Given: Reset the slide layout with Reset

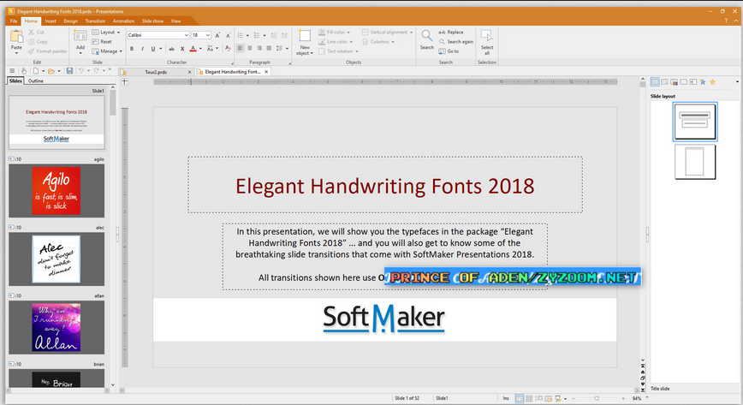Looking at the screenshot, I should tap(101, 42).
